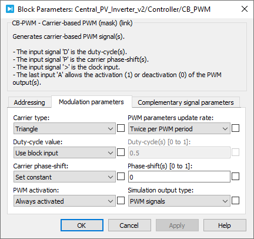This screenshot has width=254, height=239.
Task: Switch to Complementary signal parameters tab
Action: pyautogui.click(x=186, y=102)
